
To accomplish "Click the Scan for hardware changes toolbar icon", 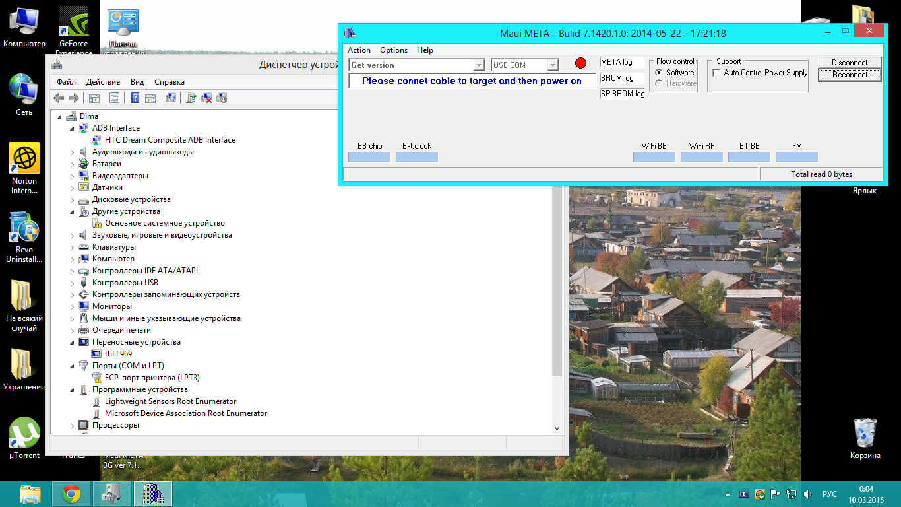I will tap(171, 98).
